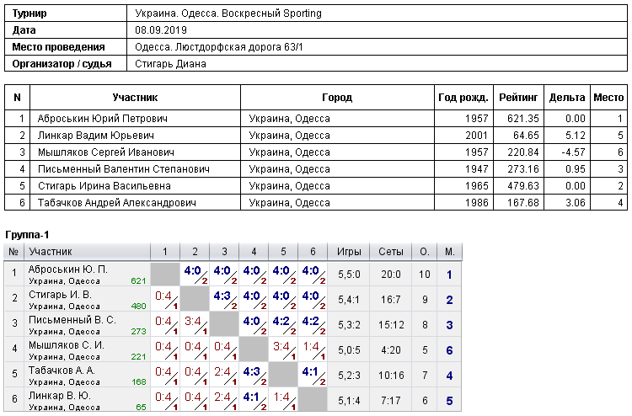Click birth year 2001
Screen dimensions: 632x416
coord(477,136)
